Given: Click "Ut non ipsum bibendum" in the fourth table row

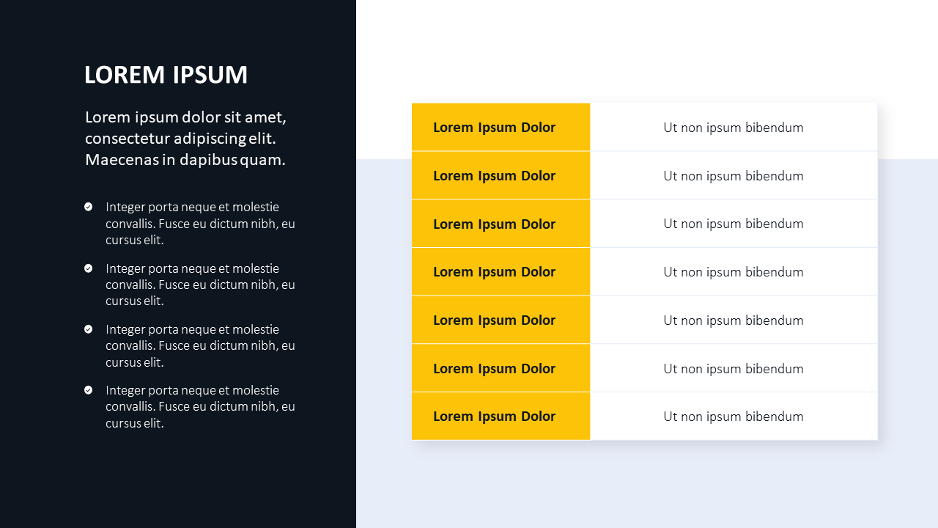Looking at the screenshot, I should [x=734, y=272].
